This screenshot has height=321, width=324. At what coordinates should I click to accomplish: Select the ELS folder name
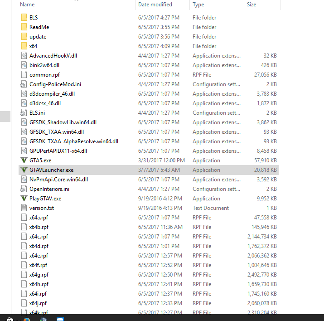[x=34, y=18]
